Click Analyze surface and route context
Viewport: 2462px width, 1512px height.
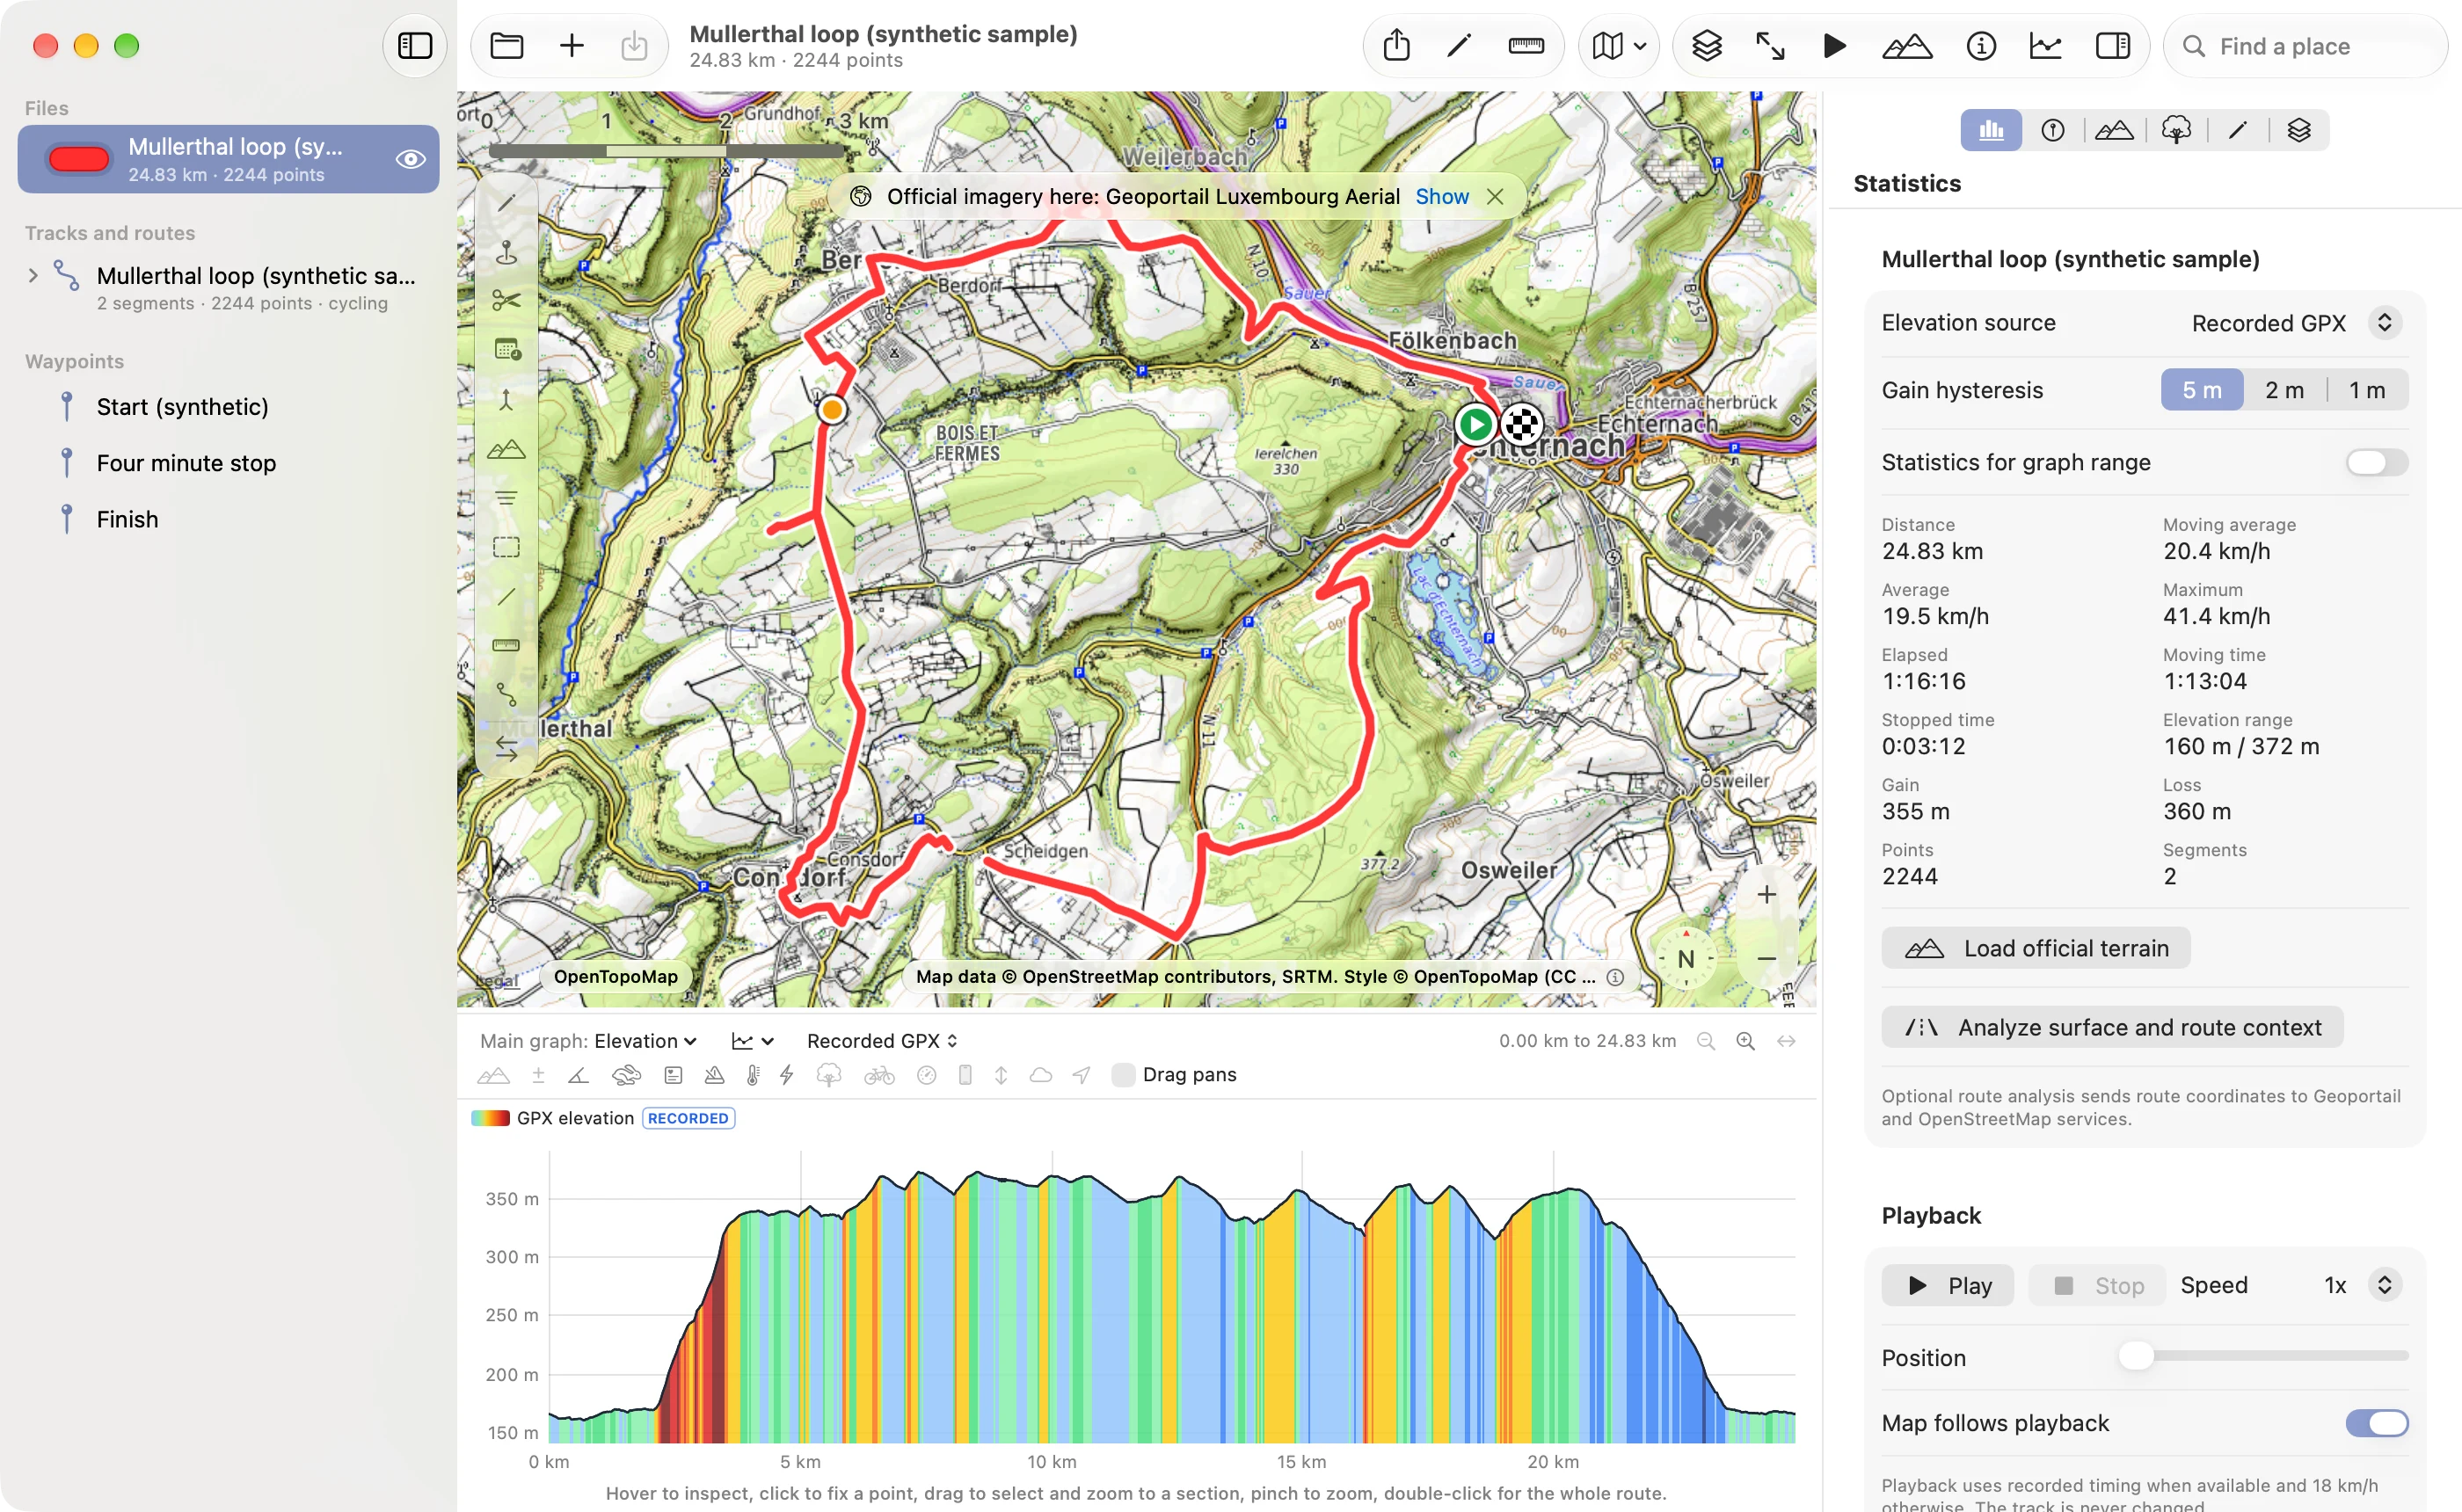point(2111,1027)
